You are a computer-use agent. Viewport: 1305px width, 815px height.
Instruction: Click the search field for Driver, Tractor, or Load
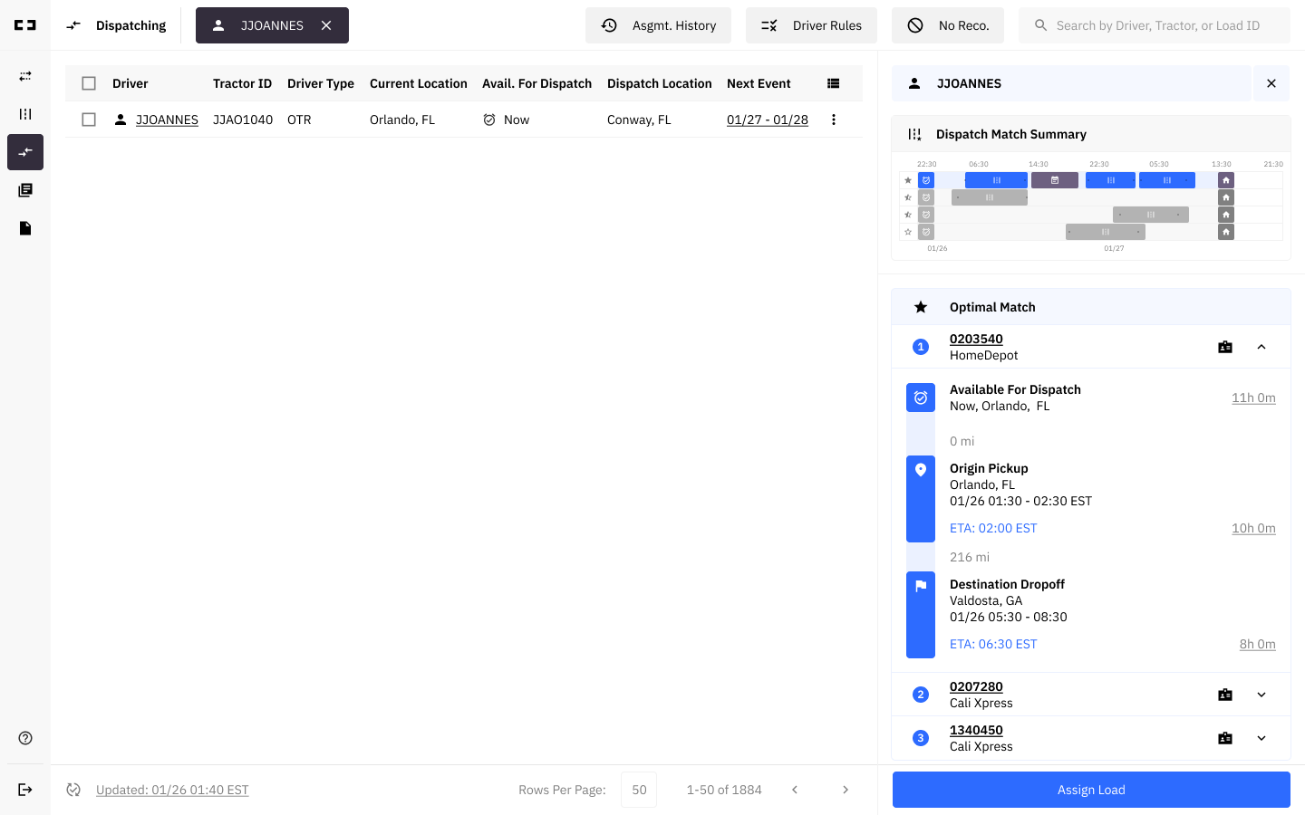1155,24
